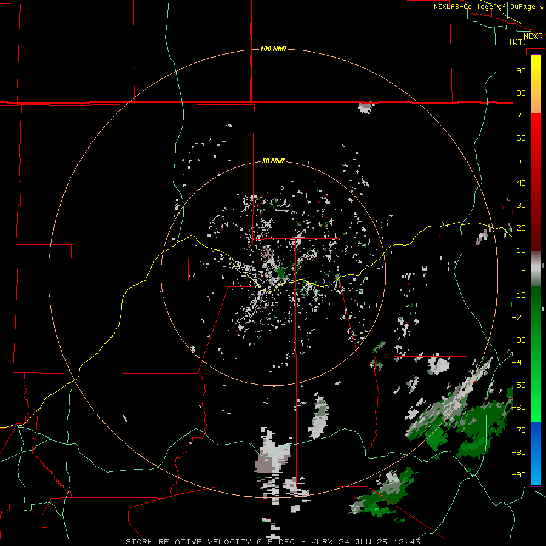This screenshot has width=546, height=546.
Task: Select the -50 knot legend label
Action: click(x=519, y=385)
